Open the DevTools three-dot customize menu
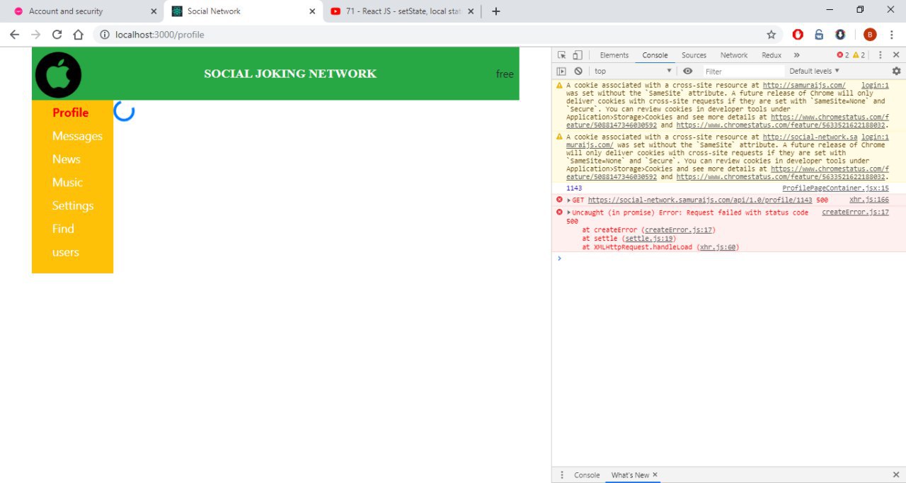Viewport: 906px width, 483px height. point(881,55)
